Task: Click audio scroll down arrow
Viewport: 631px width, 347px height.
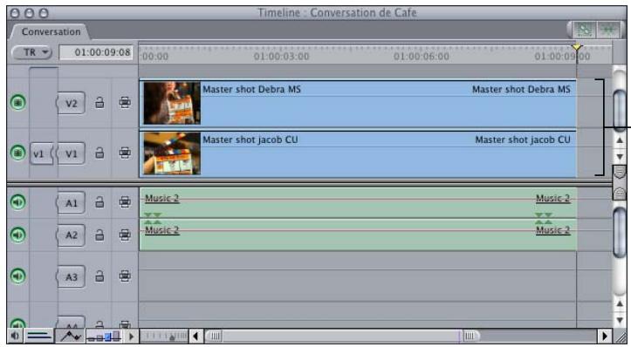Action: point(620,320)
